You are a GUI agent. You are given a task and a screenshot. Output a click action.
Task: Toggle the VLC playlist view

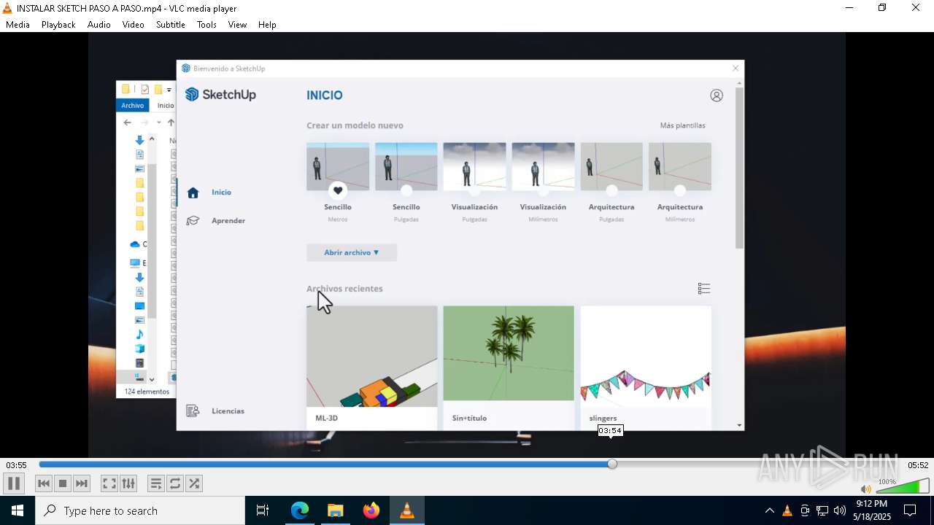(x=155, y=483)
